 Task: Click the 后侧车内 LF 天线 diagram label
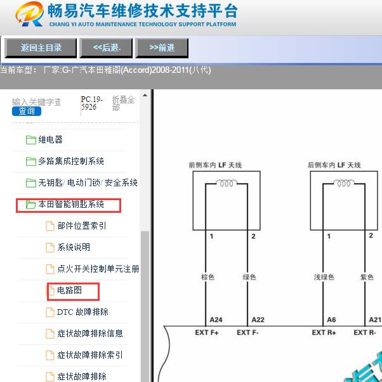[x=334, y=165]
